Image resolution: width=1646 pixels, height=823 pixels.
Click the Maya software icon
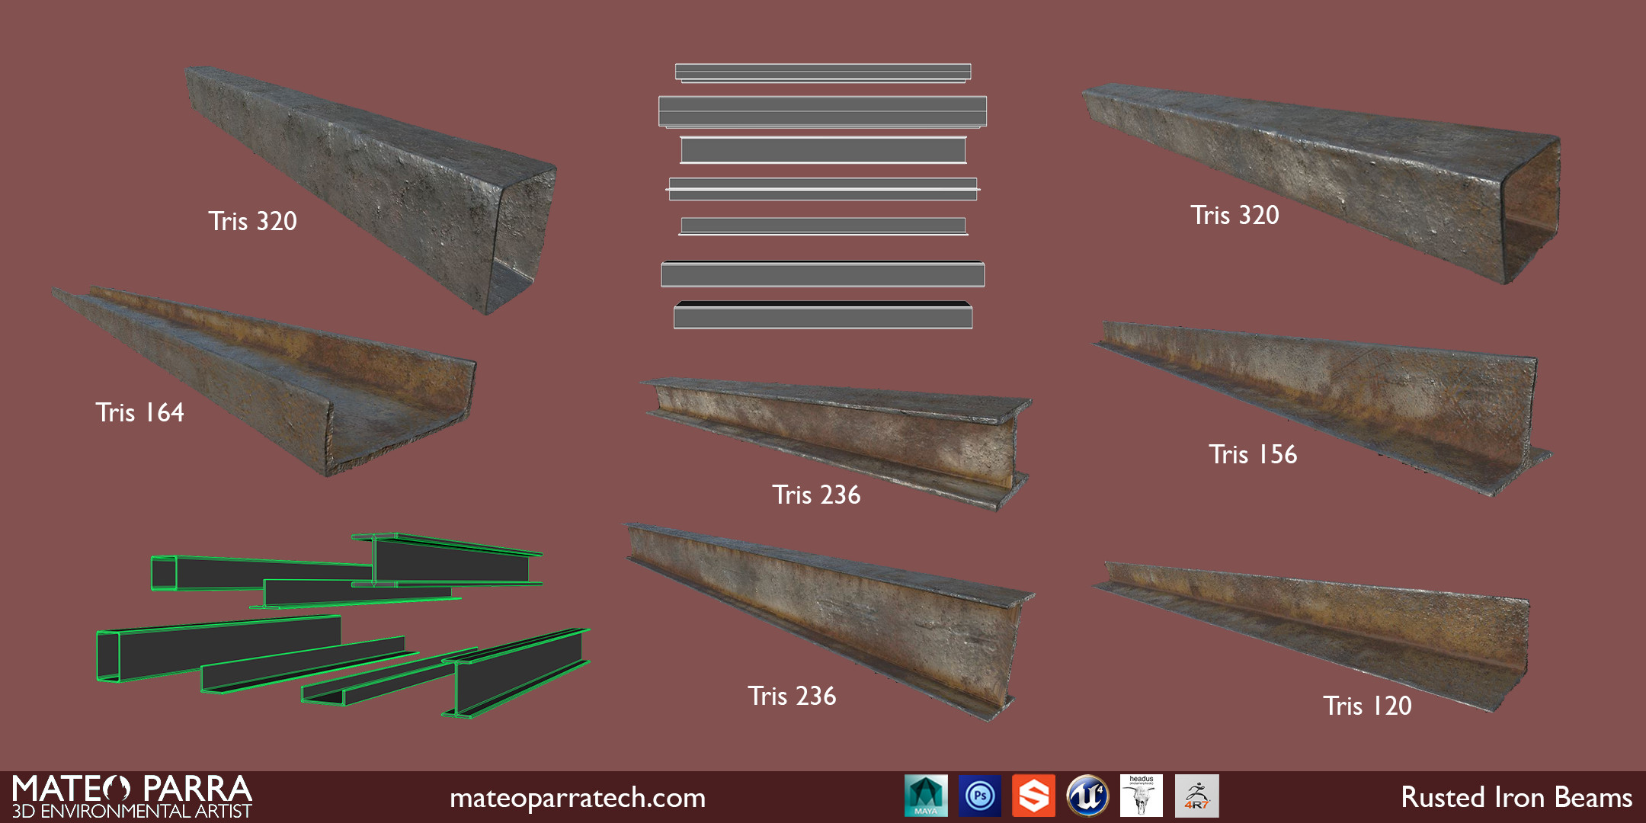tap(926, 796)
